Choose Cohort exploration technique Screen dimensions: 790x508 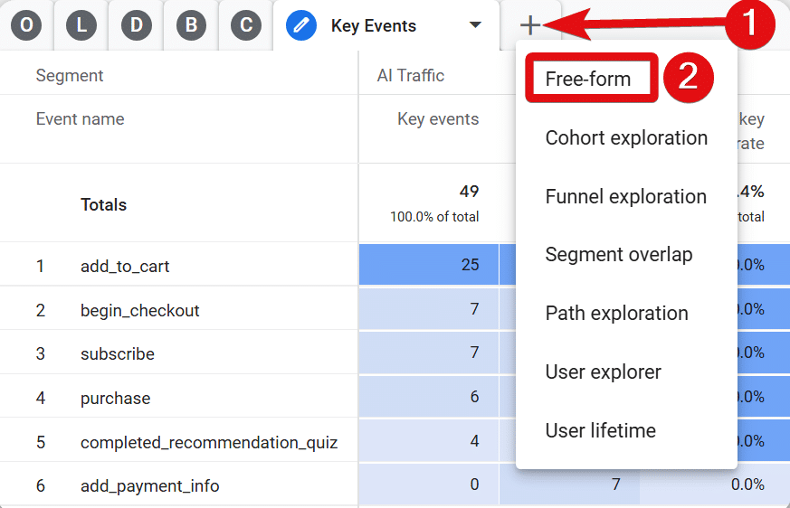(x=626, y=137)
